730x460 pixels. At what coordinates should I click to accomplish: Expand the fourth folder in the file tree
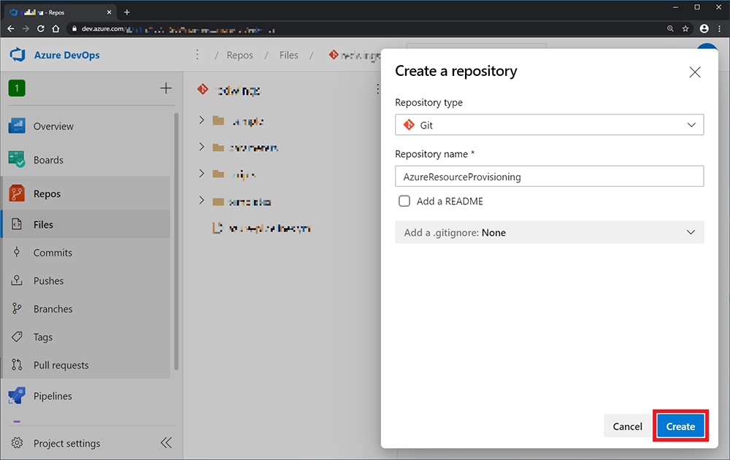pyautogui.click(x=201, y=200)
